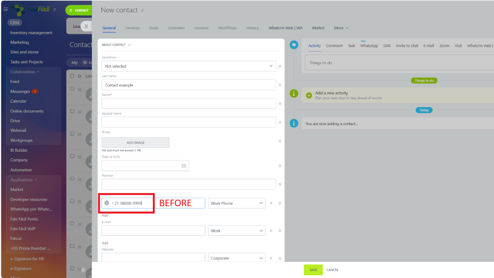Open the Salutation dropdown
The width and height of the screenshot is (494, 278).
click(x=189, y=66)
